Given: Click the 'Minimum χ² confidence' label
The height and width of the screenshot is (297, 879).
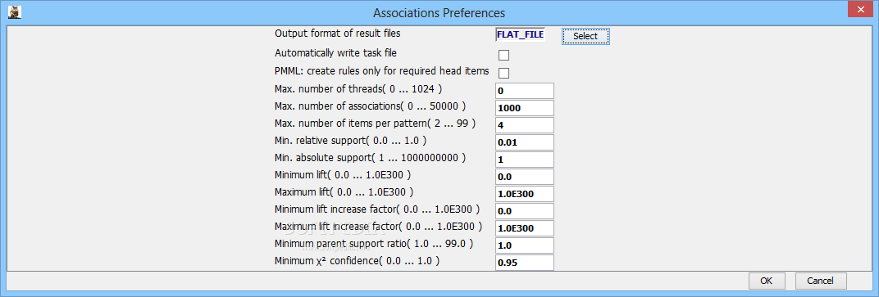Looking at the screenshot, I should [358, 261].
